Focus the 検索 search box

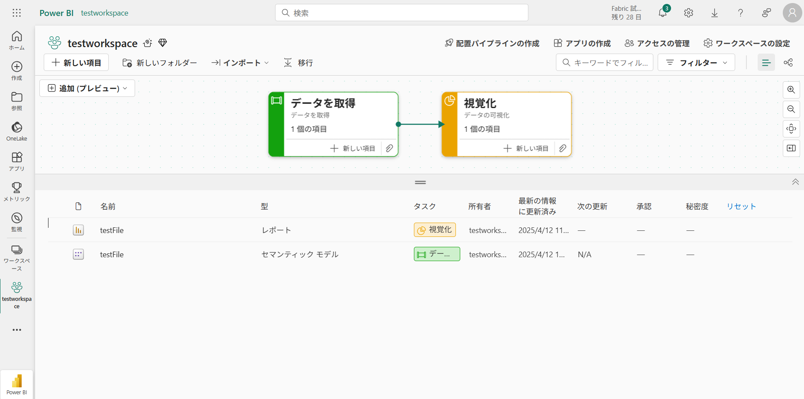coord(402,13)
